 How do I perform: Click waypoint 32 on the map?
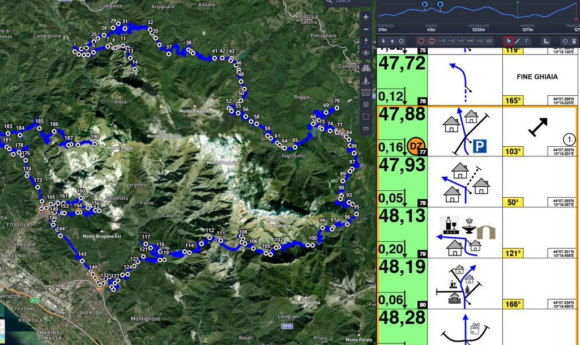click(150, 29)
